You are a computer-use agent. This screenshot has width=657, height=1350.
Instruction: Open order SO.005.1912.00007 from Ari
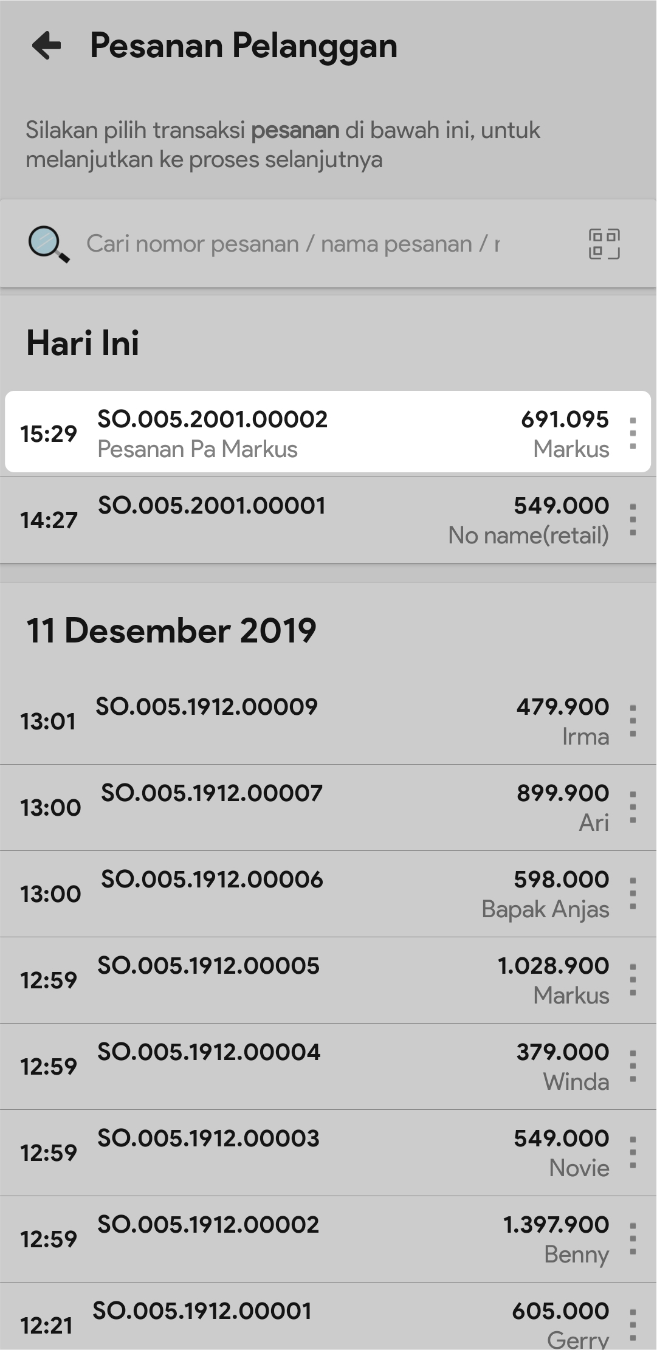tap(304, 807)
